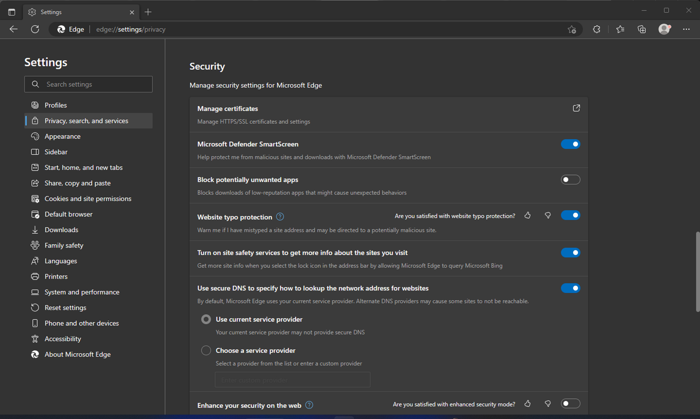
Task: Select Use current service provider radio
Action: [x=206, y=319]
